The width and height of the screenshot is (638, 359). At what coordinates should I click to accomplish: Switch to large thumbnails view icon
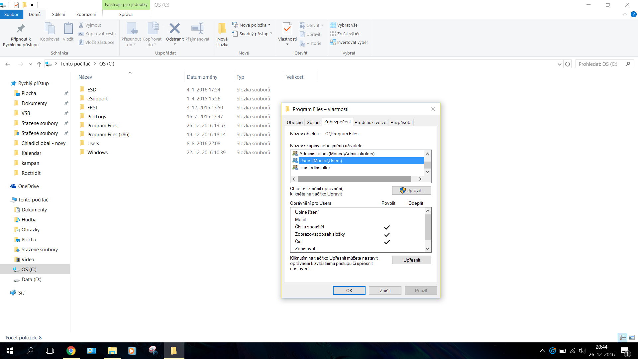click(x=632, y=337)
